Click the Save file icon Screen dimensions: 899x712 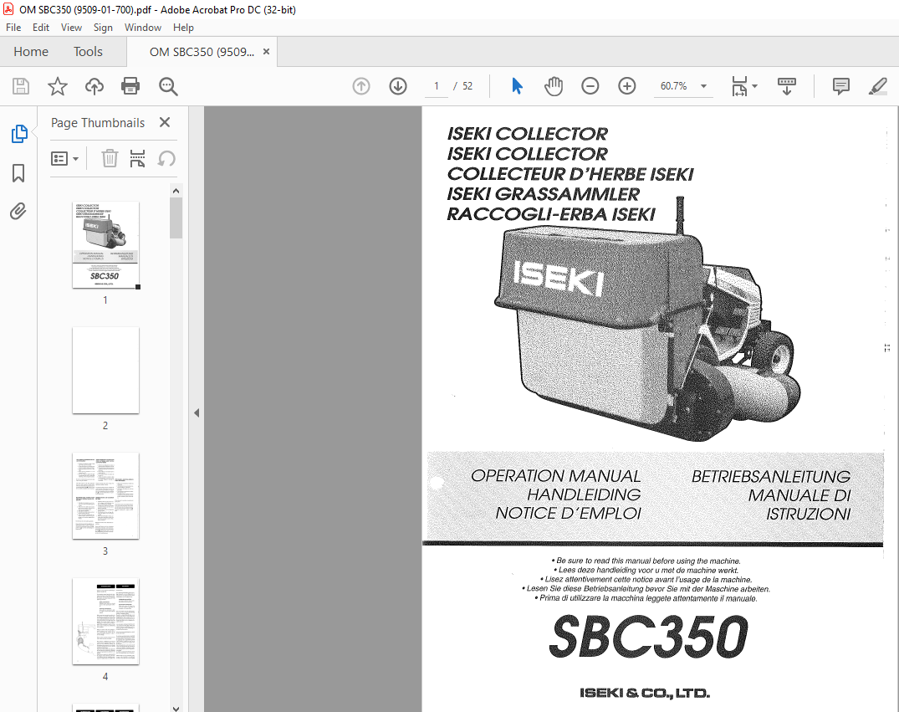[21, 86]
